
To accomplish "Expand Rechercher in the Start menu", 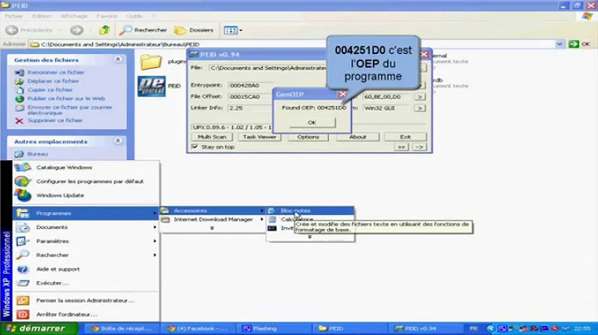I will pos(86,255).
